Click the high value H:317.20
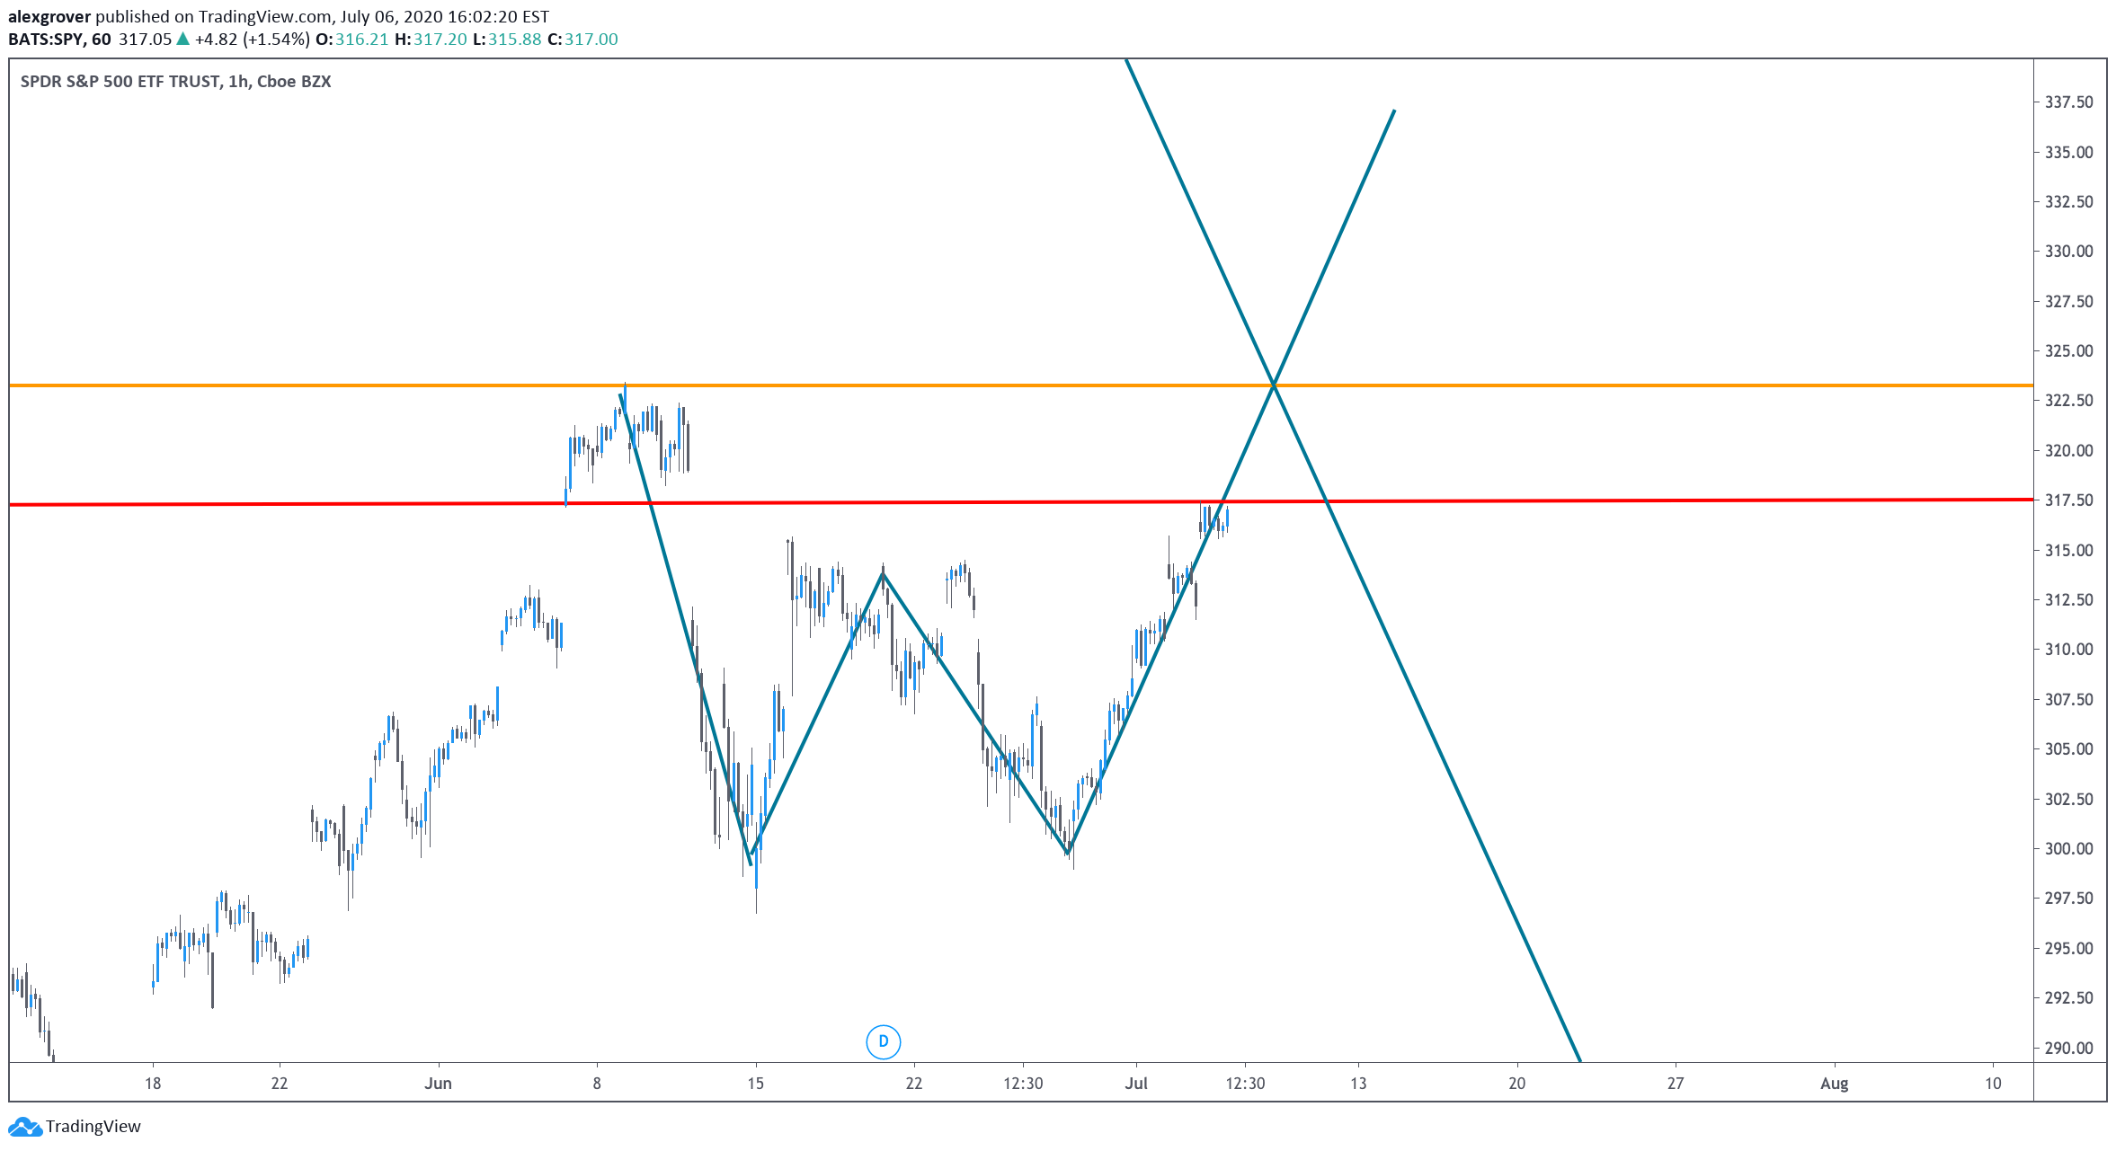Screen dimensions: 2116x1151 coord(431,39)
